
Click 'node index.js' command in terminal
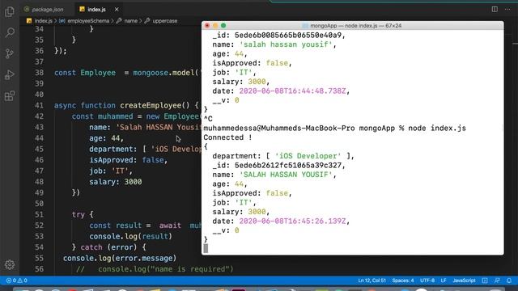(x=437, y=128)
